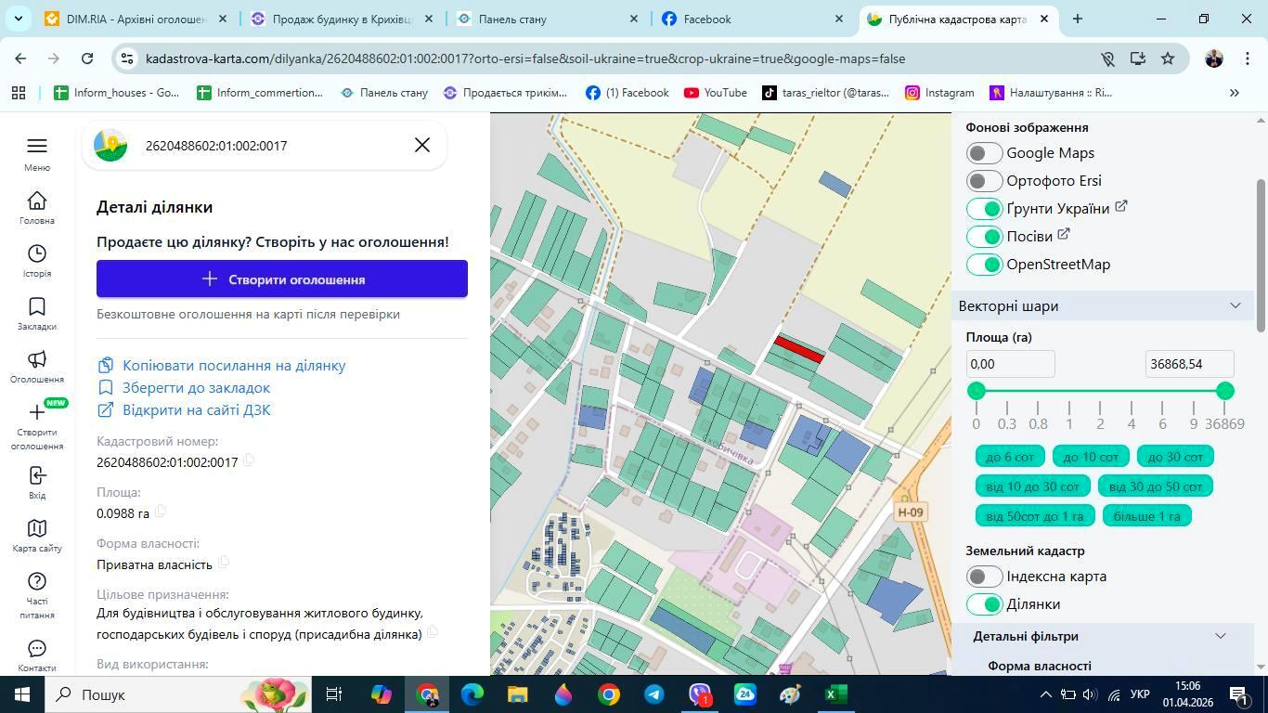Open YouTube bookmark
This screenshot has height=713, width=1268.
(716, 93)
